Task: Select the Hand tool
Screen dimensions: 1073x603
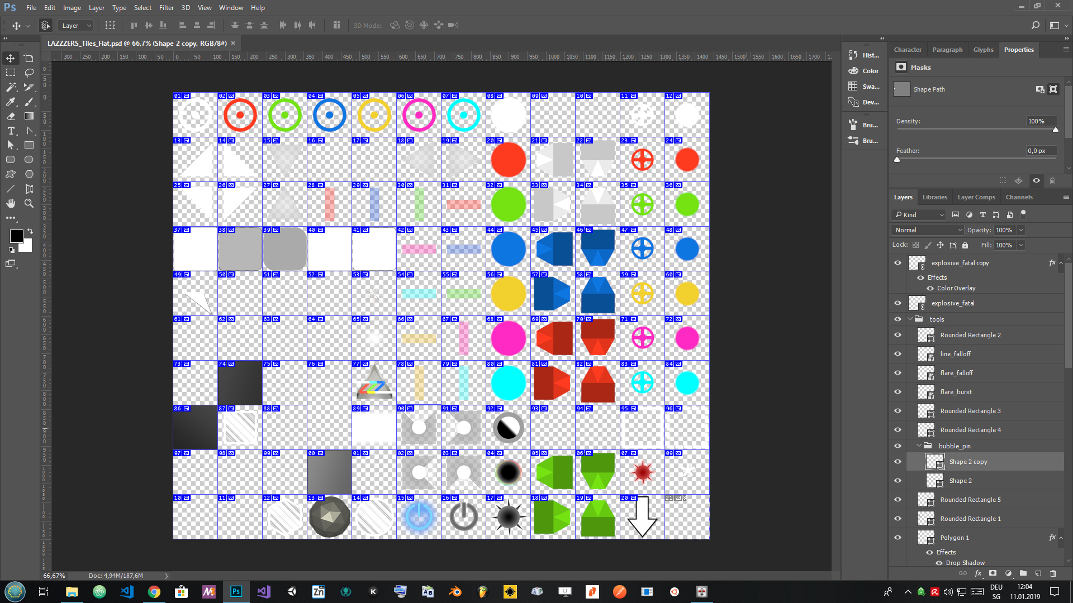Action: pos(11,203)
